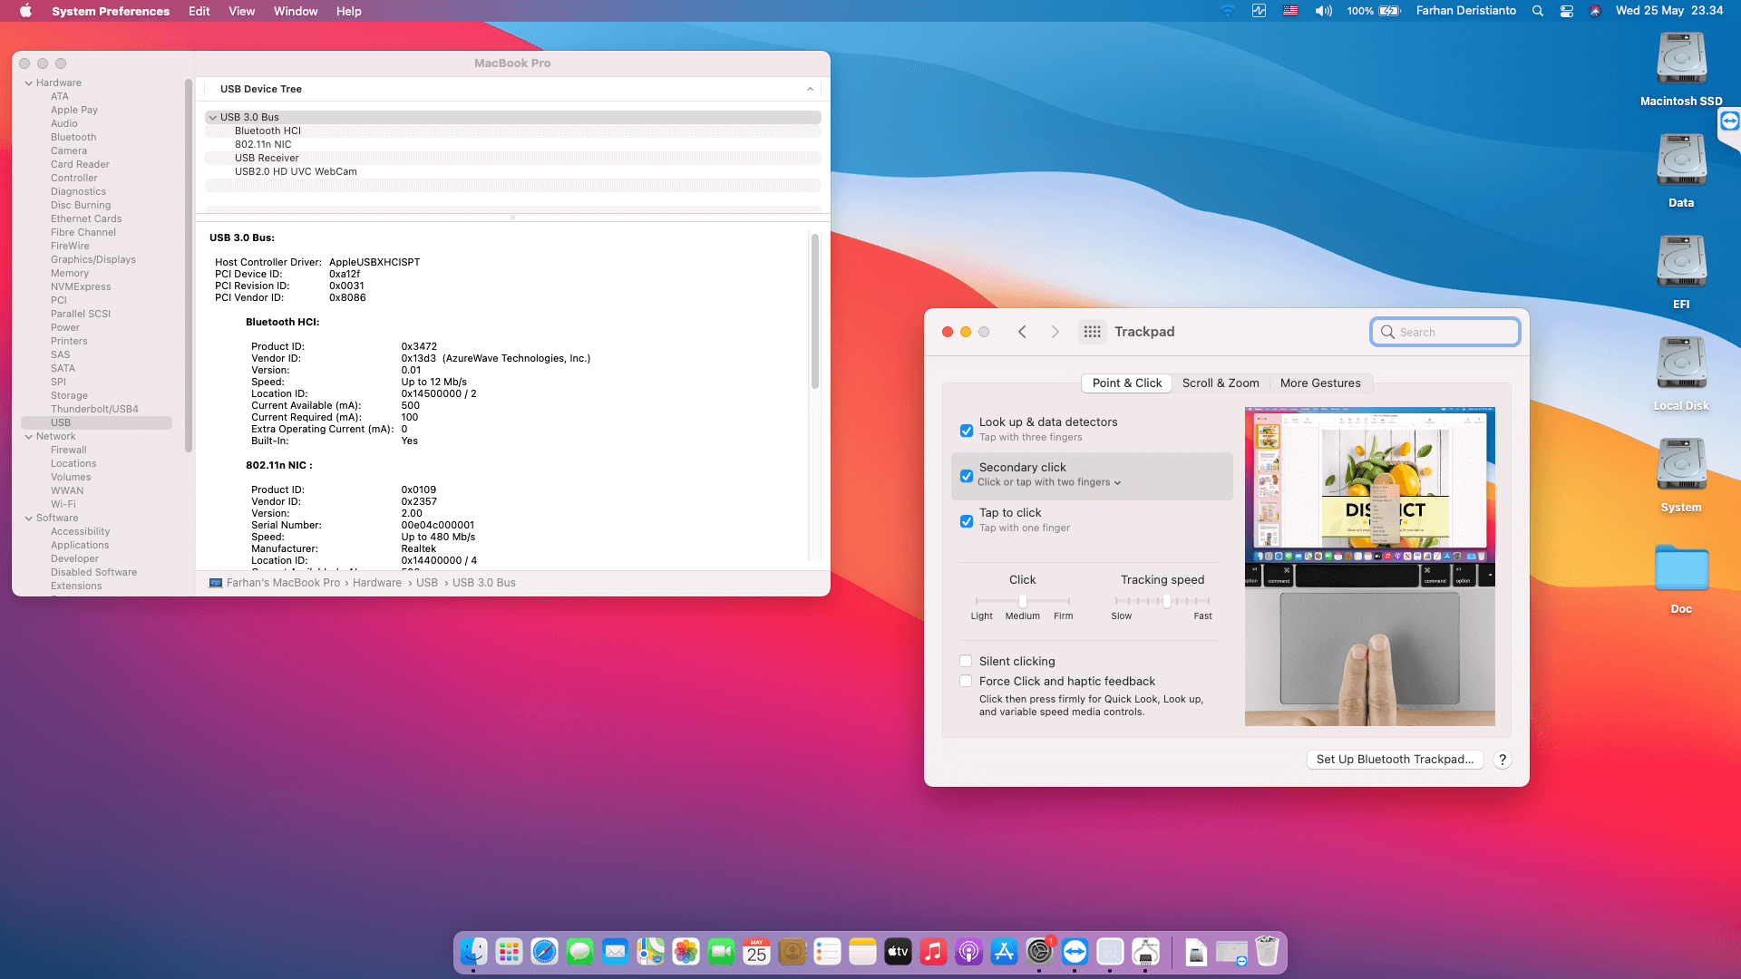This screenshot has height=979, width=1741.
Task: Toggle the Secondary click checkbox
Action: point(967,476)
